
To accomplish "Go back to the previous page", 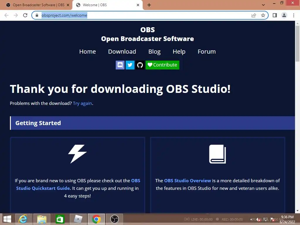I will [x=6, y=15].
